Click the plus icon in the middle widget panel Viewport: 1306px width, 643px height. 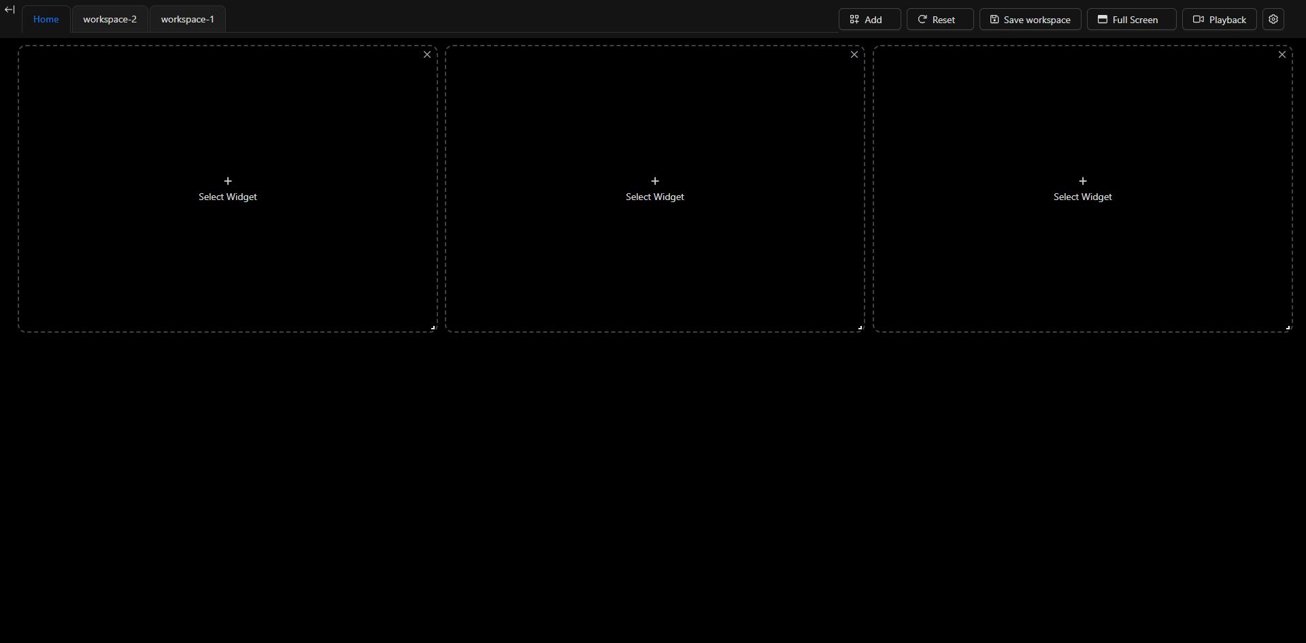[654, 181]
